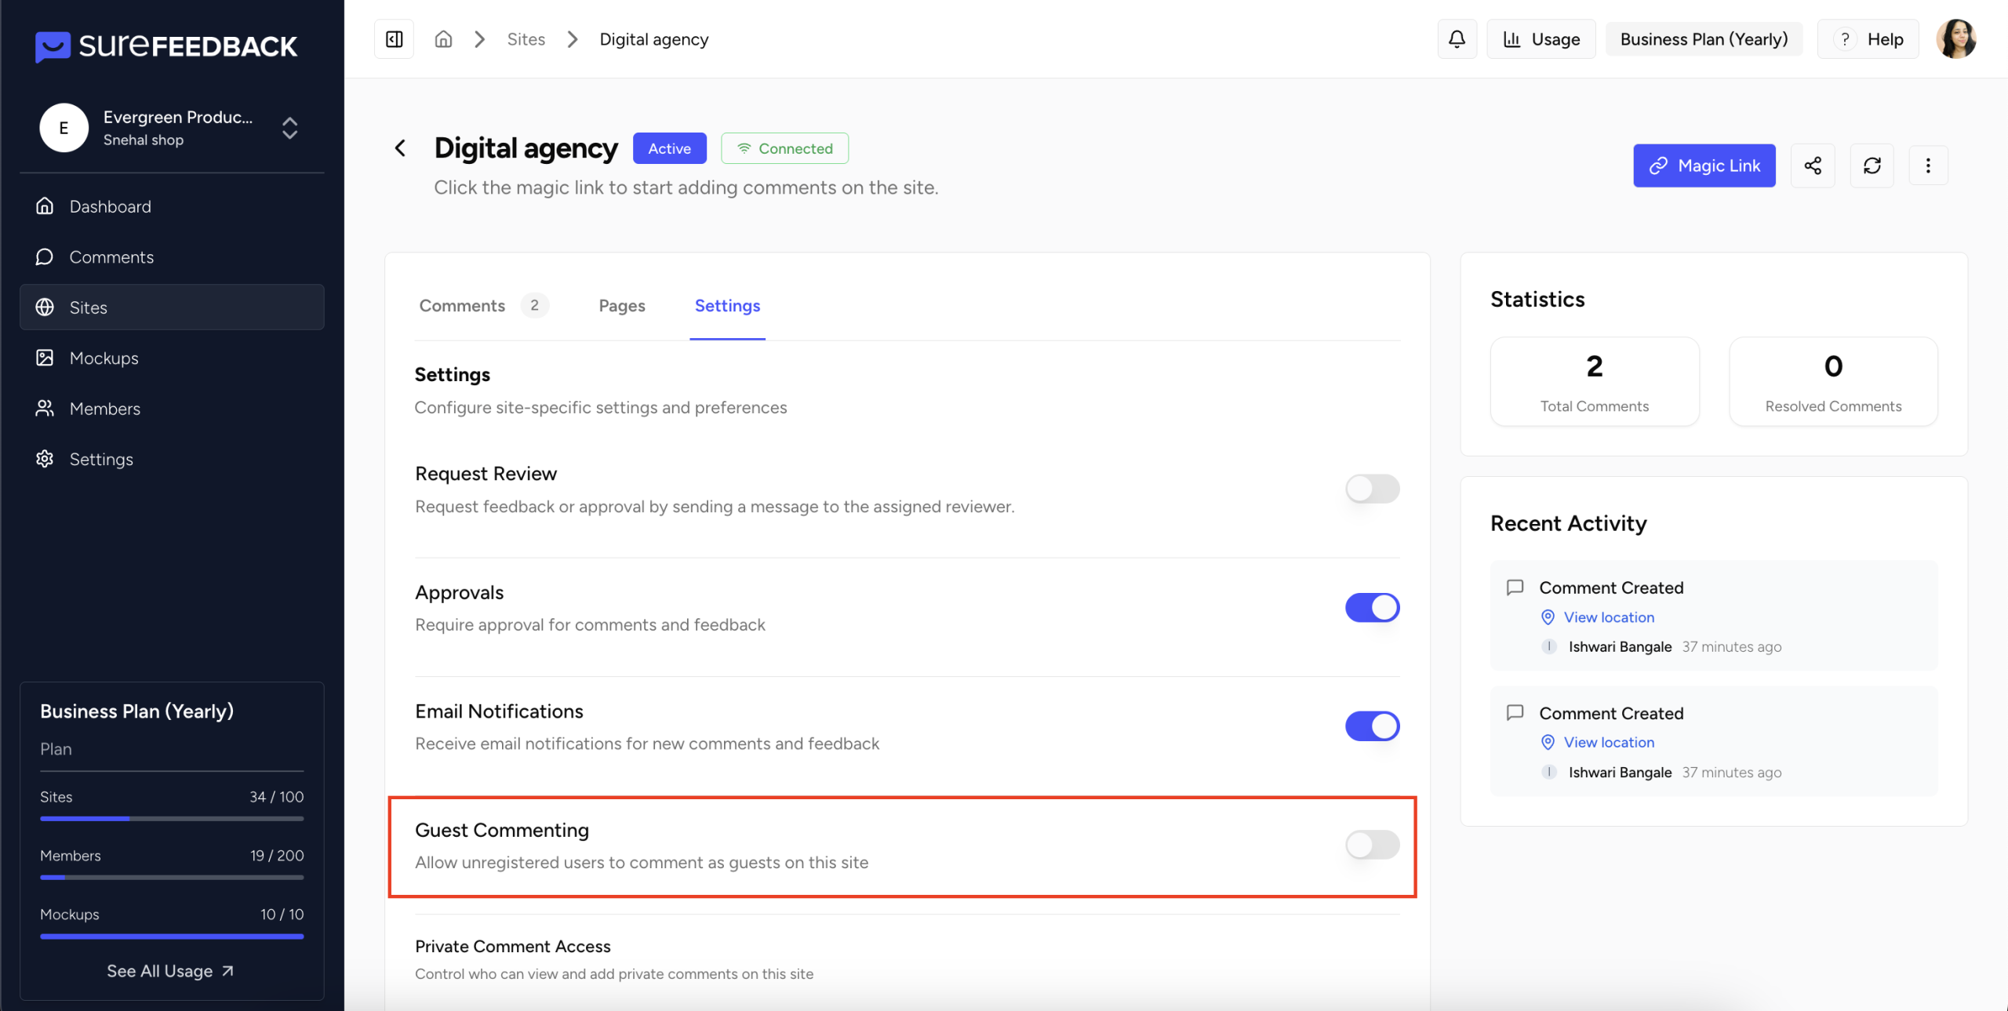Open the Help menu
This screenshot has width=2008, height=1011.
click(x=1868, y=39)
